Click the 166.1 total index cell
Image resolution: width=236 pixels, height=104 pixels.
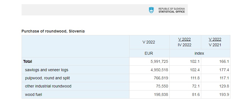(216, 61)
